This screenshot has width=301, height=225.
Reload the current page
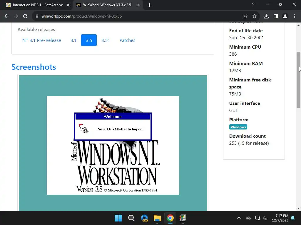25,16
